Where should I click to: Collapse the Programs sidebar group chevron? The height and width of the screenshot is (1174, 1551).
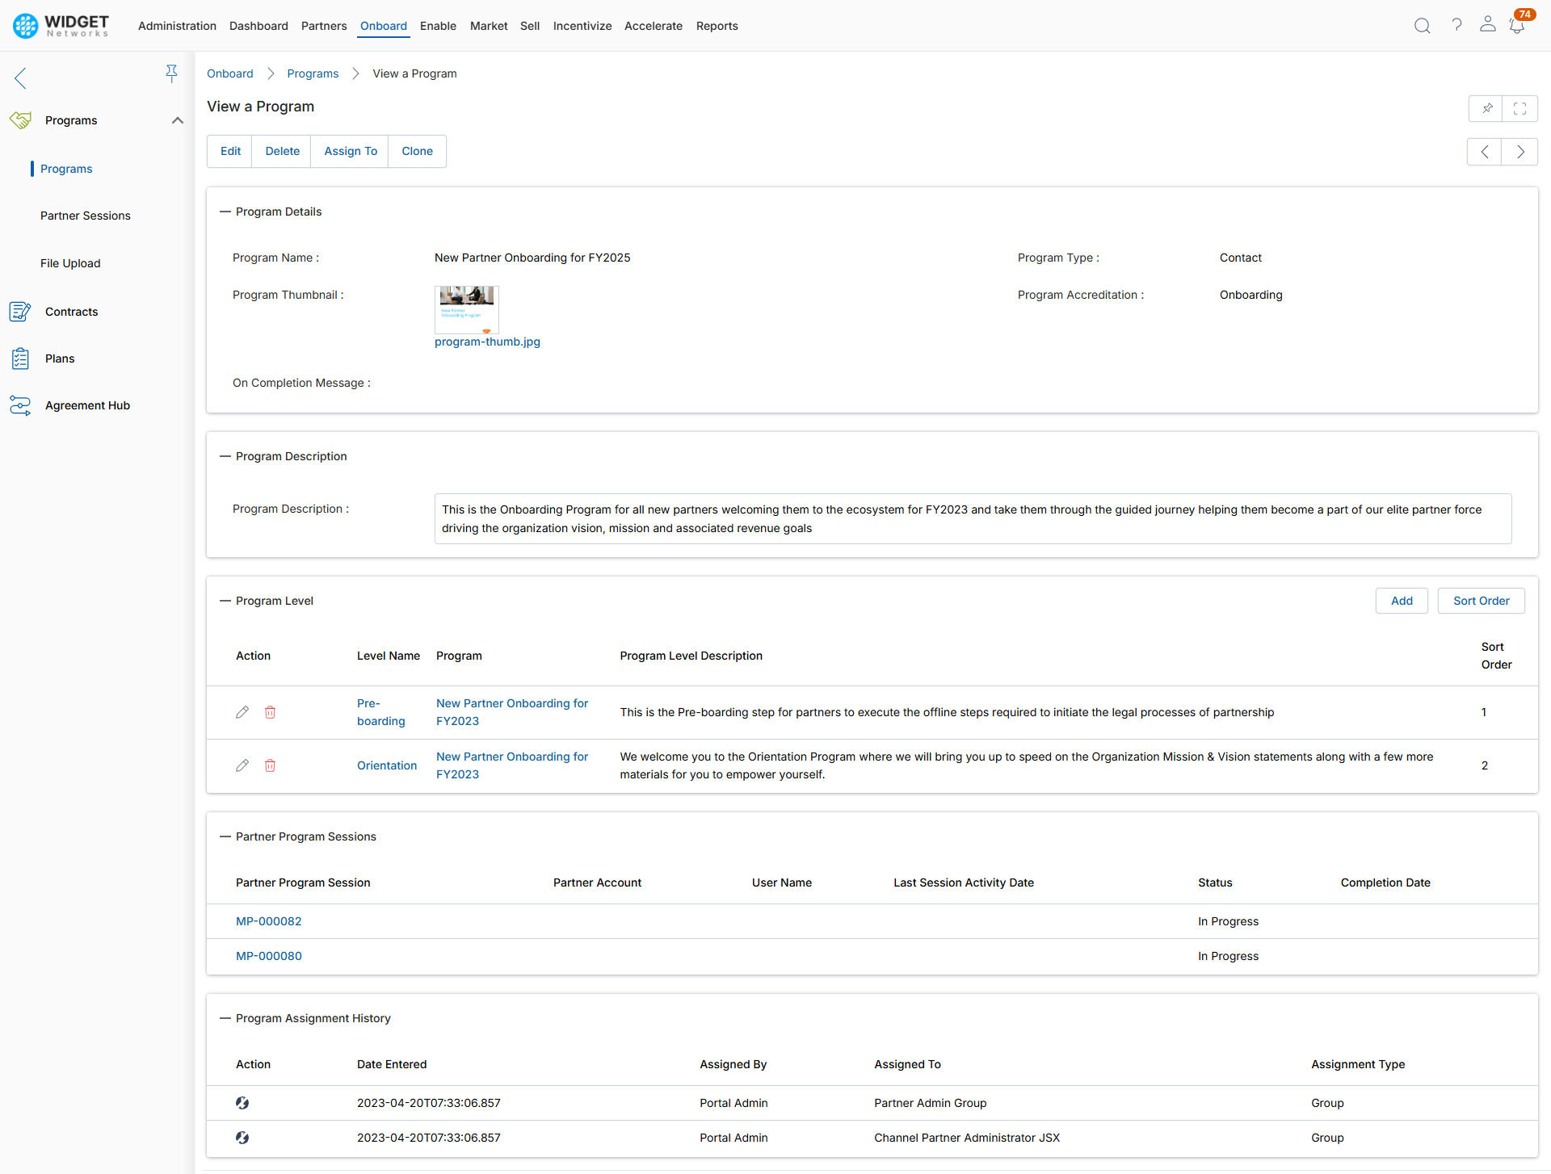tap(178, 120)
